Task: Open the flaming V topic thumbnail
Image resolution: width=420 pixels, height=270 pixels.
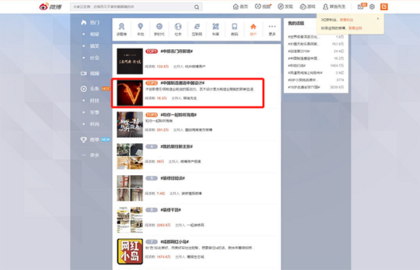Action: click(x=130, y=93)
